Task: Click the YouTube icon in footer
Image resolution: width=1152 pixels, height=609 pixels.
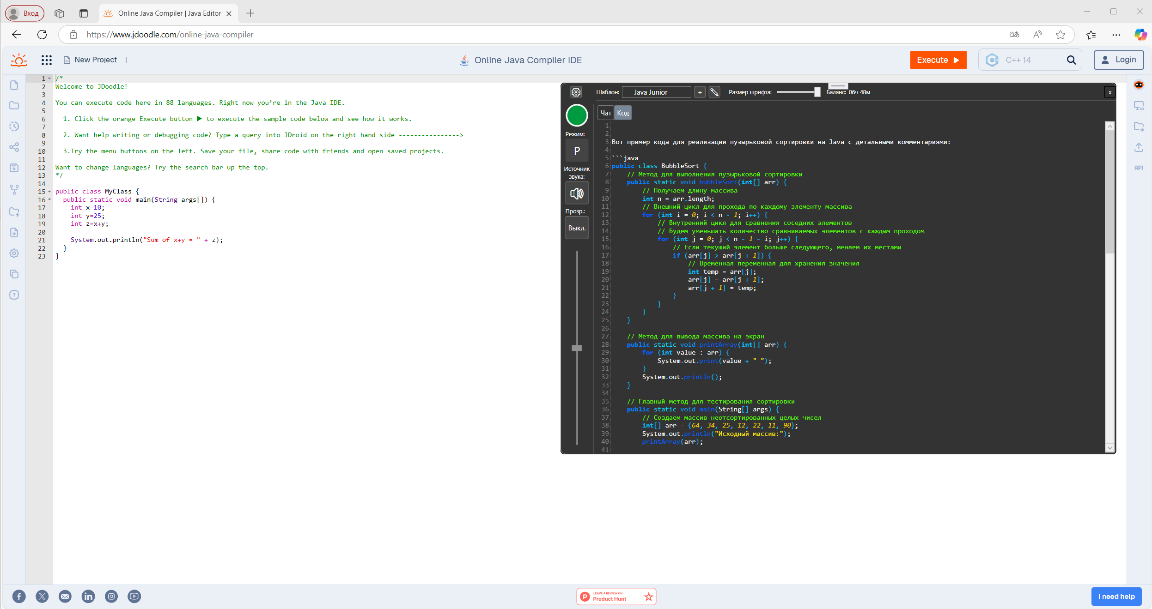Action: [x=134, y=596]
